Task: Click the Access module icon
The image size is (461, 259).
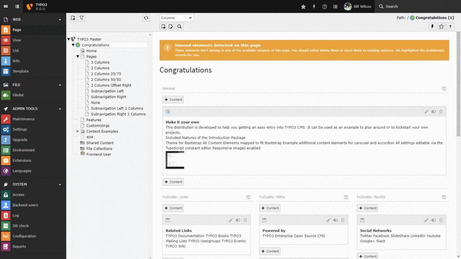Action: 6,195
